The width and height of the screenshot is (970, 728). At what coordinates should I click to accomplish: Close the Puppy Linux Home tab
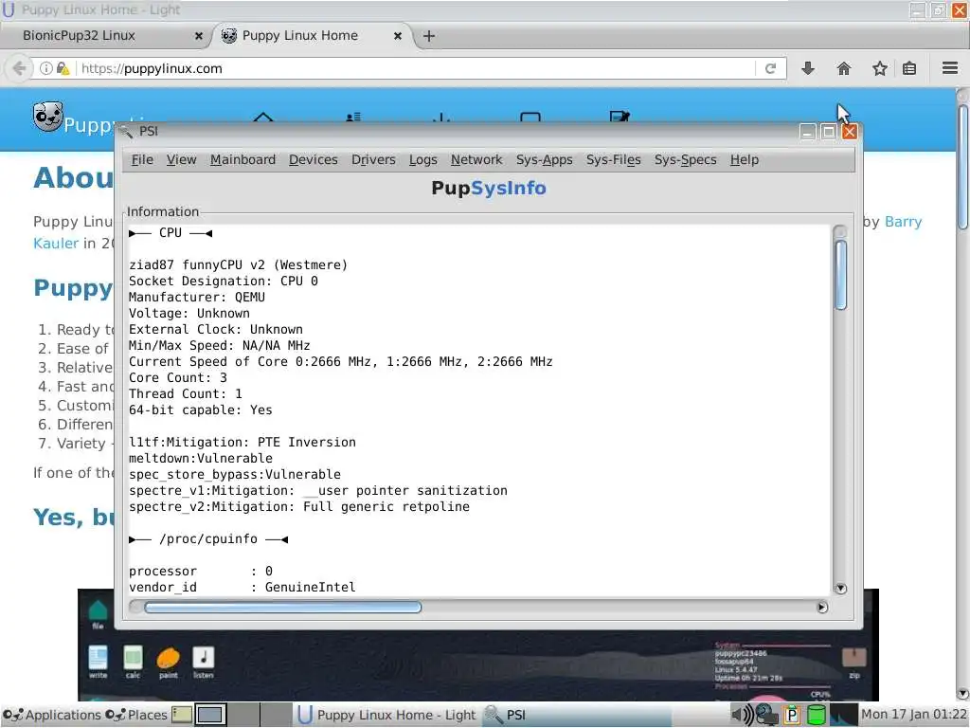[398, 36]
